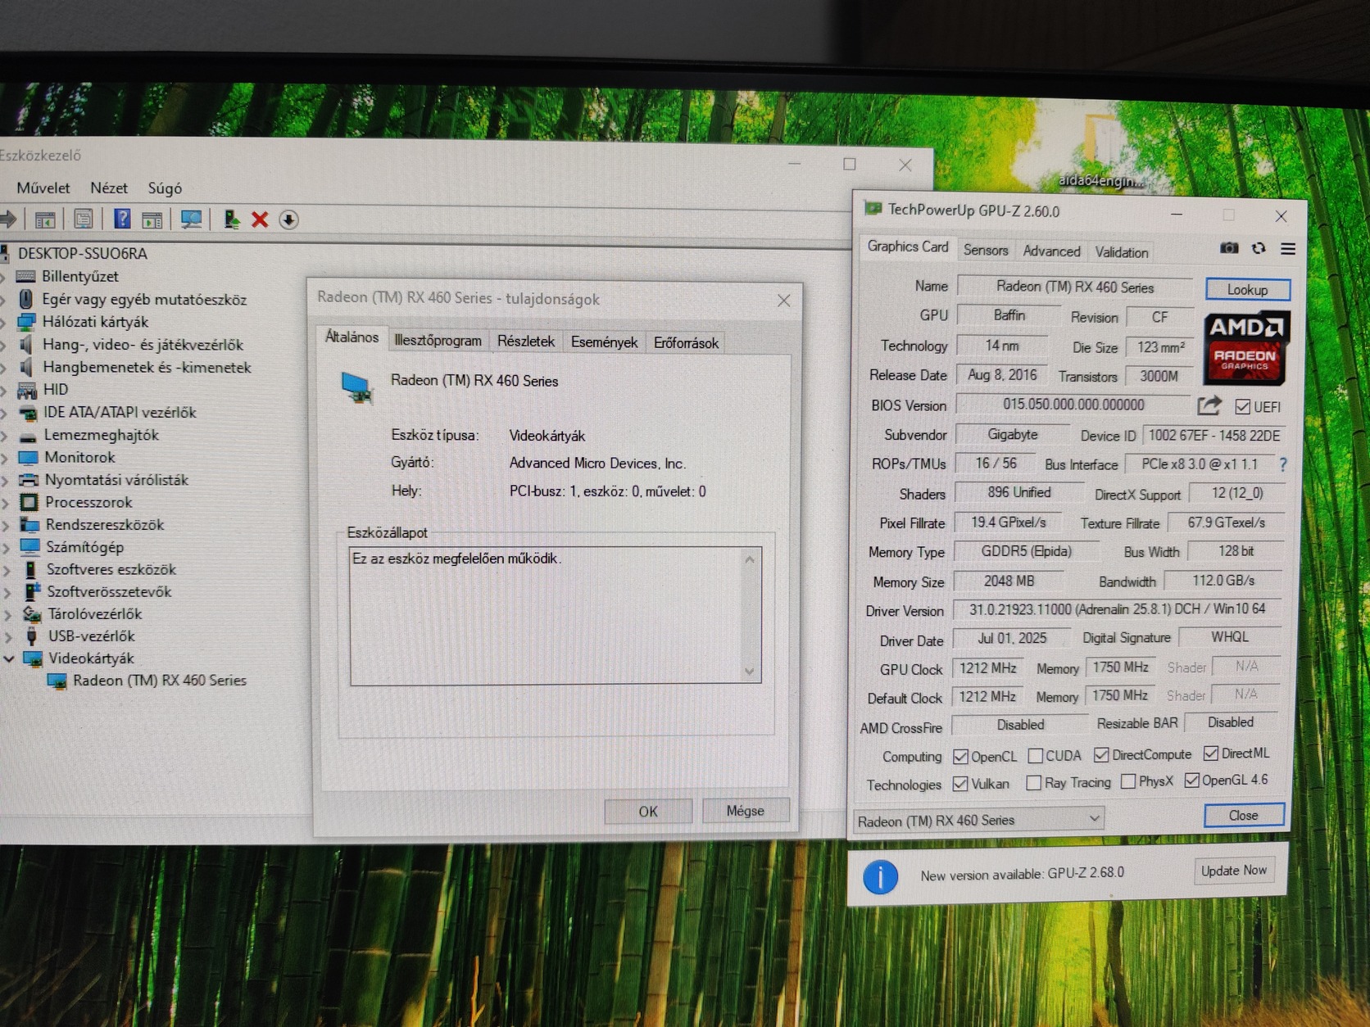This screenshot has width=1370, height=1027.
Task: Click the HID device icon
Action: coord(27,390)
